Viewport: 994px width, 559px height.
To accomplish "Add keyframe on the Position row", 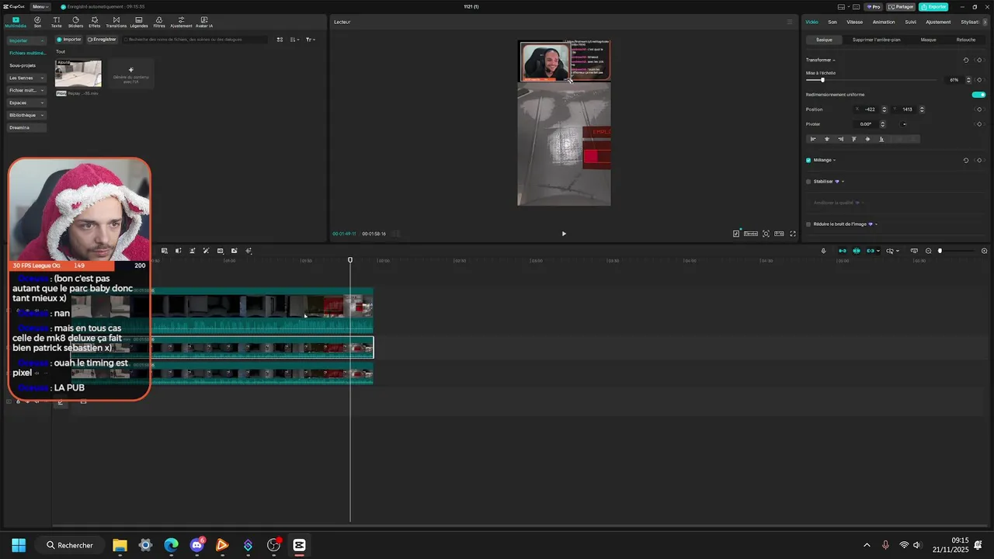I will point(979,109).
